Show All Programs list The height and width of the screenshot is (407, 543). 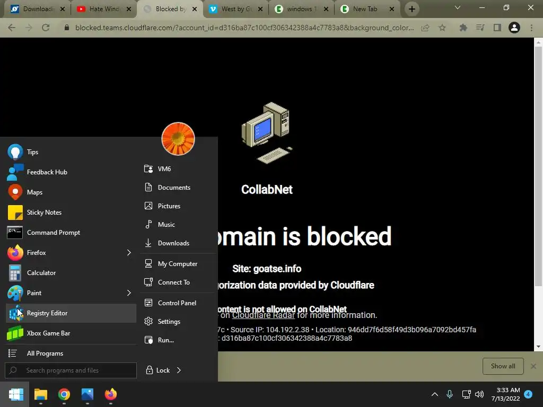[x=71, y=353]
